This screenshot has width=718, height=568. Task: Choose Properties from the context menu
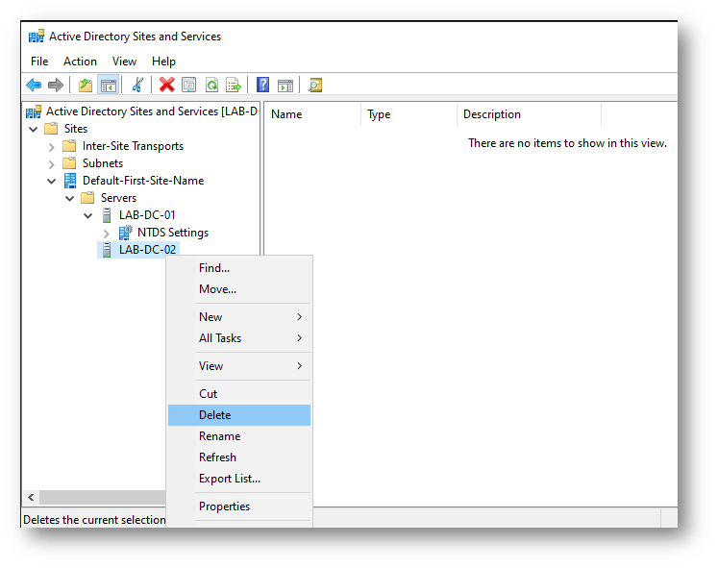click(239, 506)
